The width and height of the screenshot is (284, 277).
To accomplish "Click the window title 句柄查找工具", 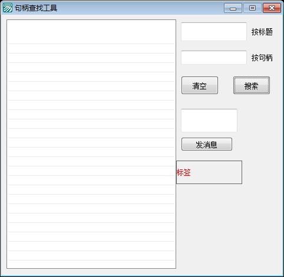I will coord(36,8).
